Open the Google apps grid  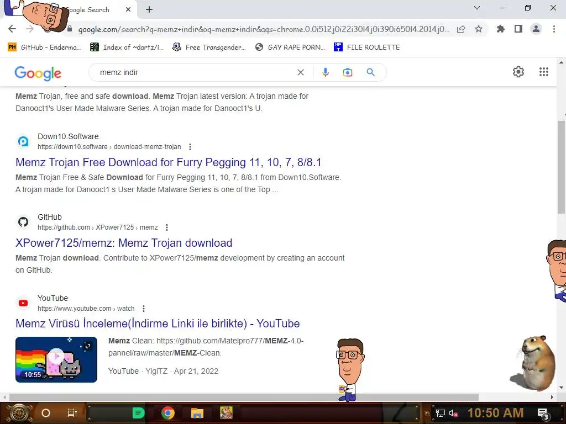[x=544, y=72]
